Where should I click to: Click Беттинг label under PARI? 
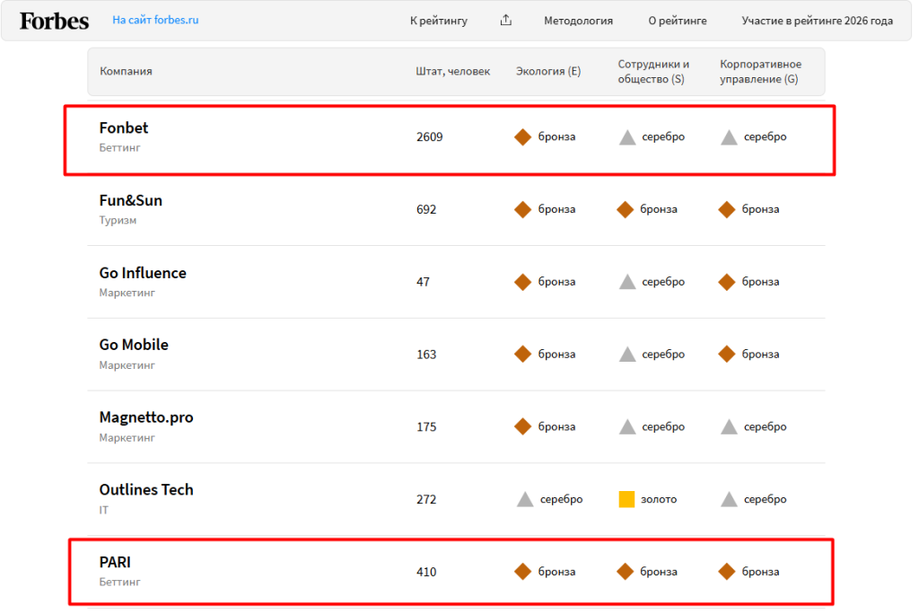coord(119,583)
